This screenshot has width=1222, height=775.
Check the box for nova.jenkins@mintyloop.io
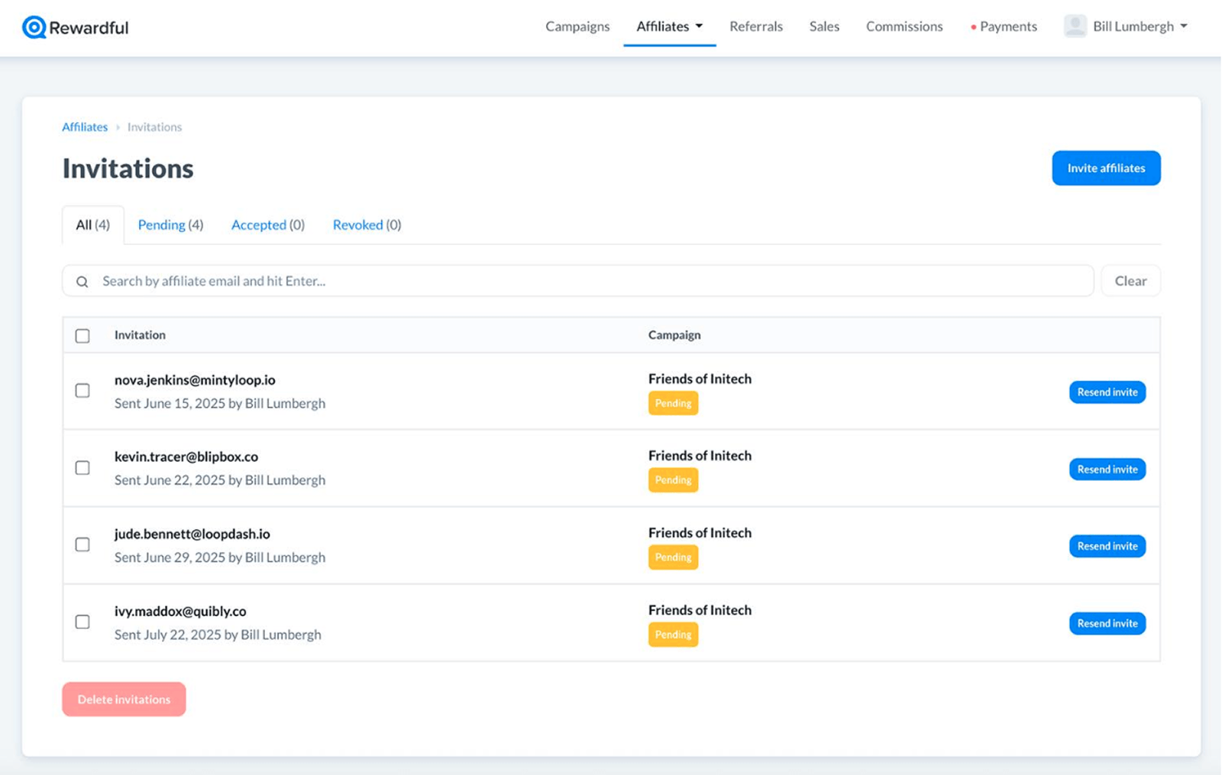(x=82, y=391)
